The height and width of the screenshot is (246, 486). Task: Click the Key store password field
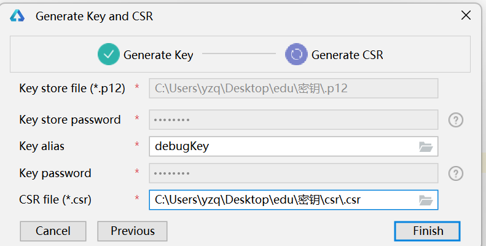pos(293,120)
